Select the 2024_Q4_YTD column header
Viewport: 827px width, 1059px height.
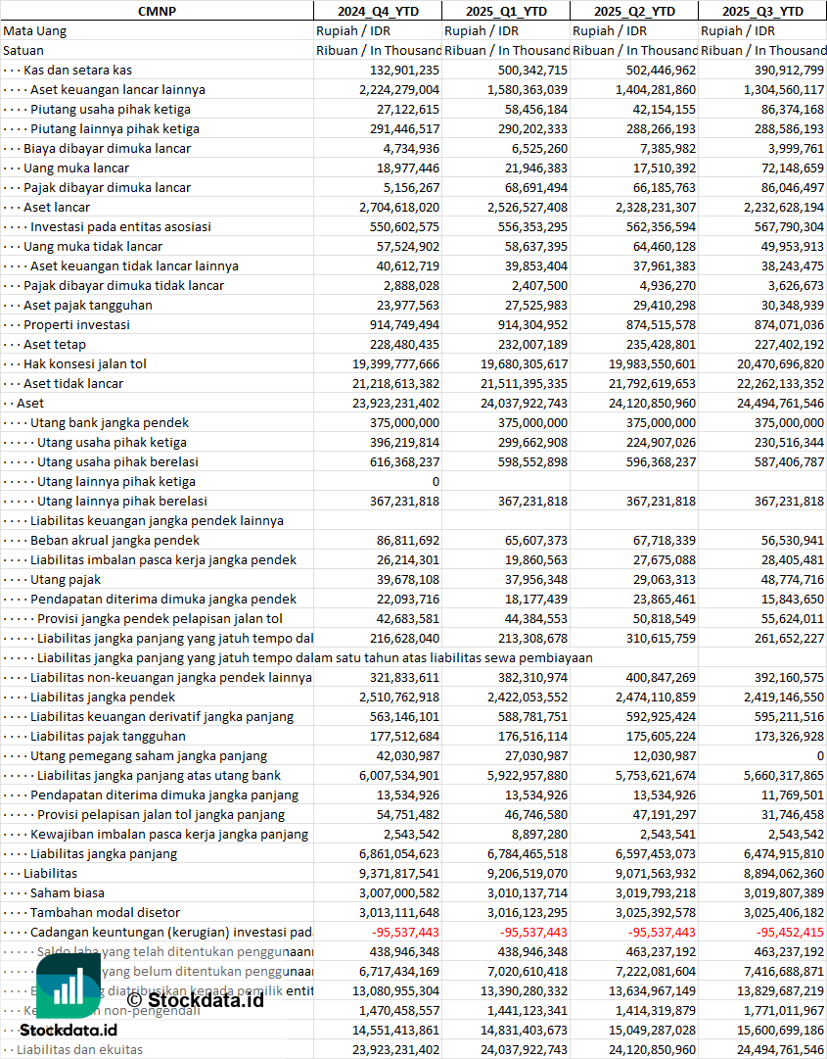378,12
